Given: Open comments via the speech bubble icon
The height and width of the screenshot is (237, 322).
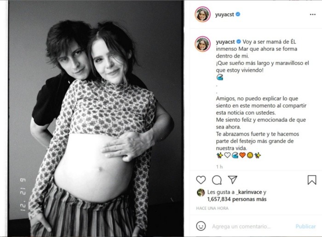Looking at the screenshot, I should pyautogui.click(x=217, y=180).
